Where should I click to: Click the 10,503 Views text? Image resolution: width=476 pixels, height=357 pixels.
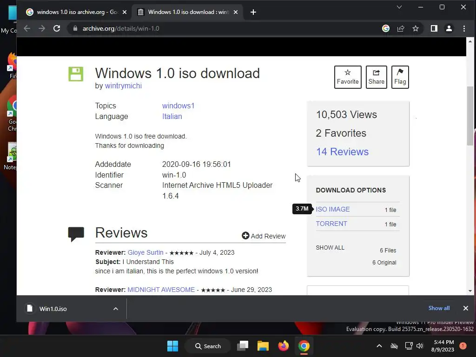(346, 114)
